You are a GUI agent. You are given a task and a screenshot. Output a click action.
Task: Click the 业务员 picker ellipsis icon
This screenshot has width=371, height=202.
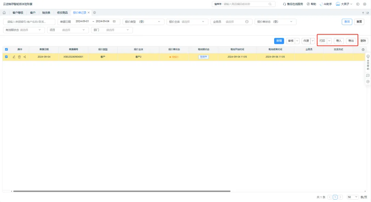coord(247,22)
